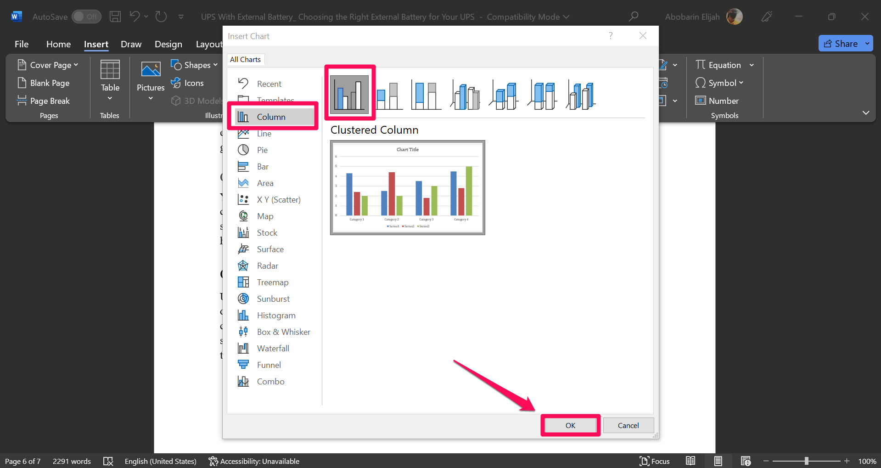Image resolution: width=881 pixels, height=468 pixels.
Task: Select the Pie chart type
Action: pos(262,150)
